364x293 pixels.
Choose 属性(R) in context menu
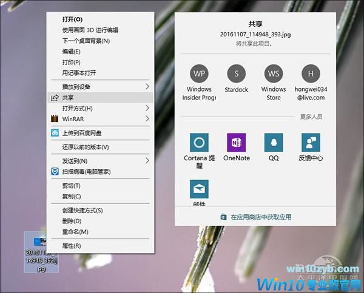[100, 246]
